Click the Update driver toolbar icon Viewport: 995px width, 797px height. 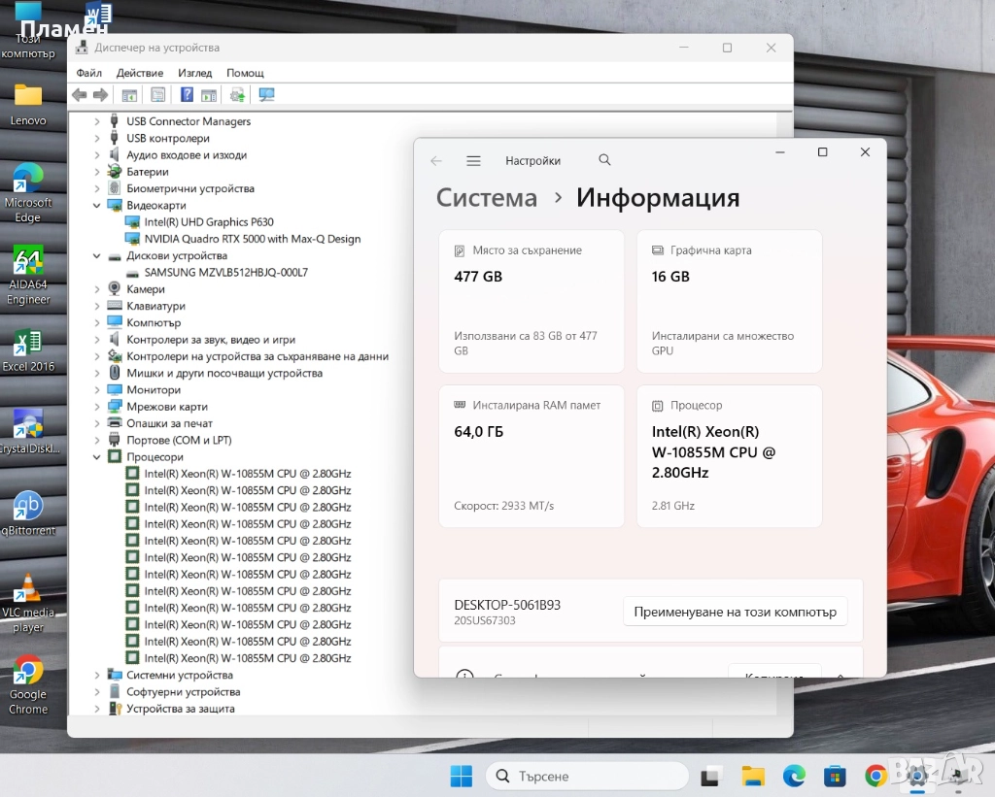click(x=237, y=95)
